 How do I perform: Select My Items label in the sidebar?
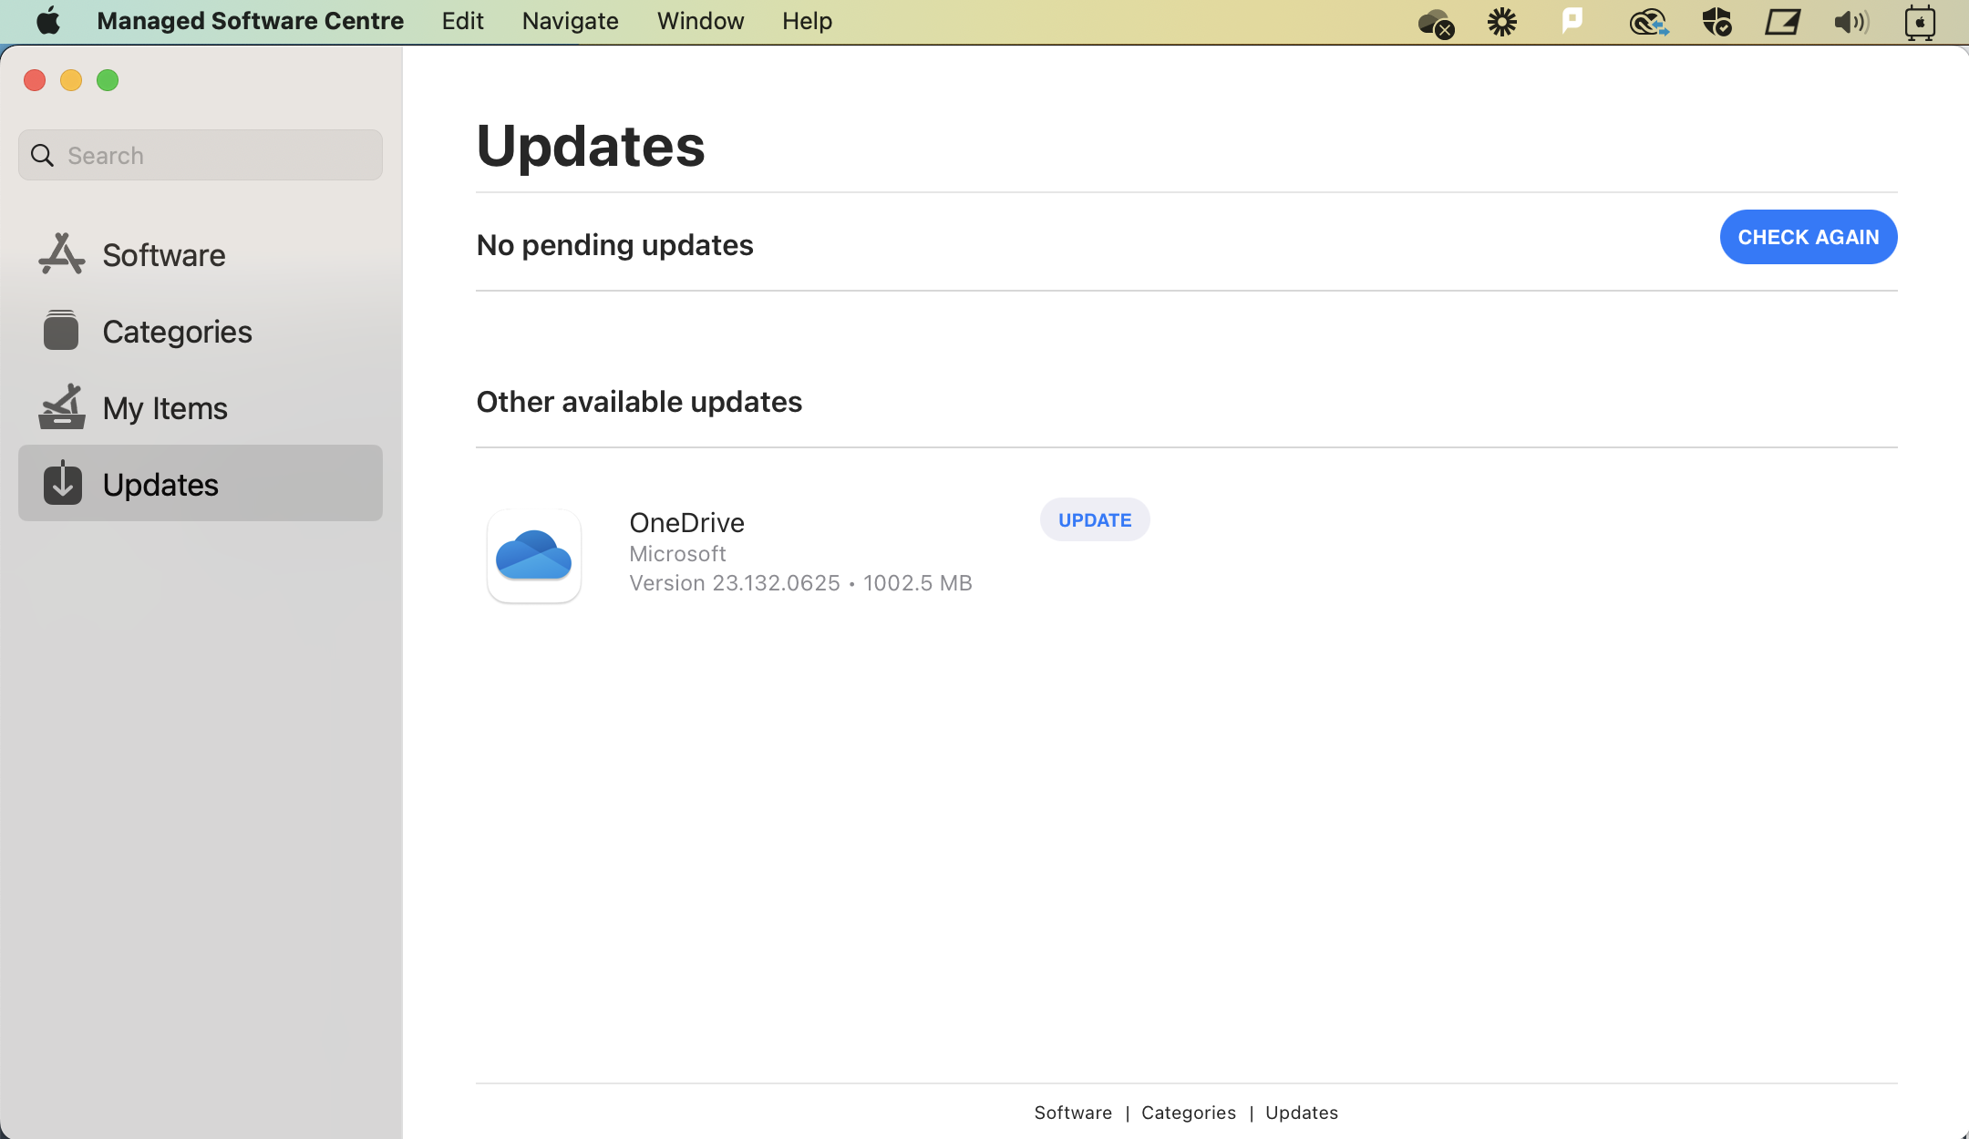(165, 408)
